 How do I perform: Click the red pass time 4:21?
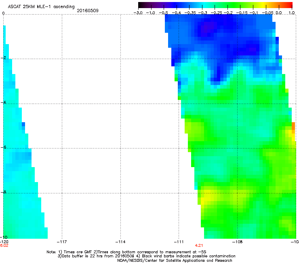pyautogui.click(x=199, y=246)
